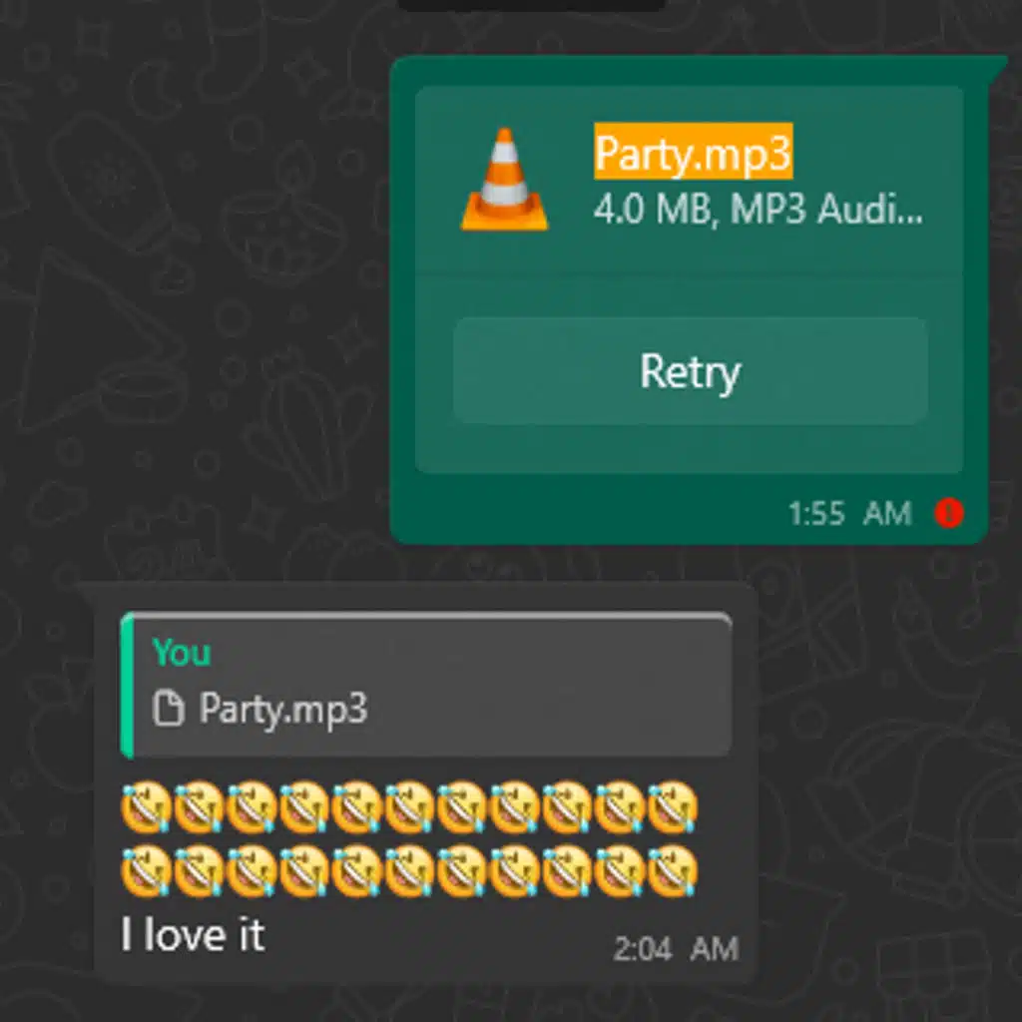Open the quoted Party.mp3 reply preview
This screenshot has width=1022, height=1022.
(x=426, y=685)
